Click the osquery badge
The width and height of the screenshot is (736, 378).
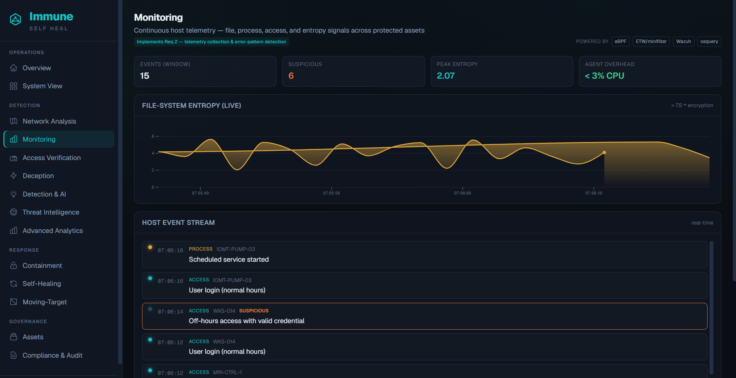pyautogui.click(x=709, y=41)
